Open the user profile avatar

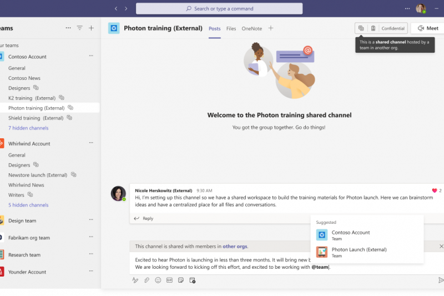pos(421,8)
